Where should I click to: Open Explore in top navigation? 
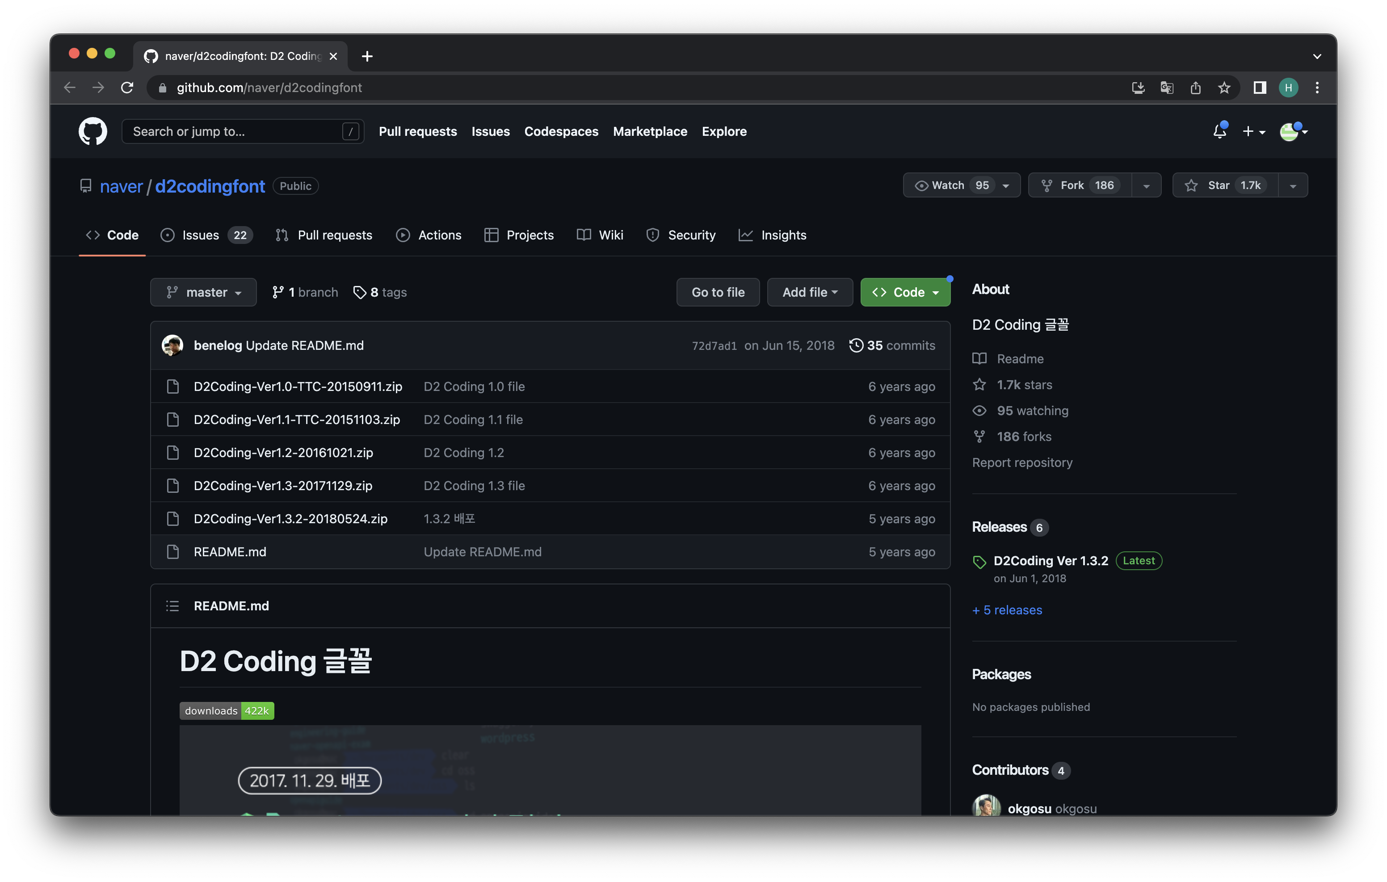coord(724,131)
